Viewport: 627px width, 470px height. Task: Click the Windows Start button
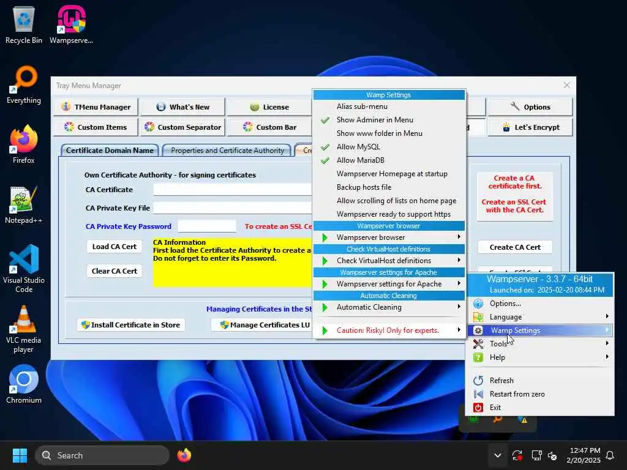(x=20, y=455)
